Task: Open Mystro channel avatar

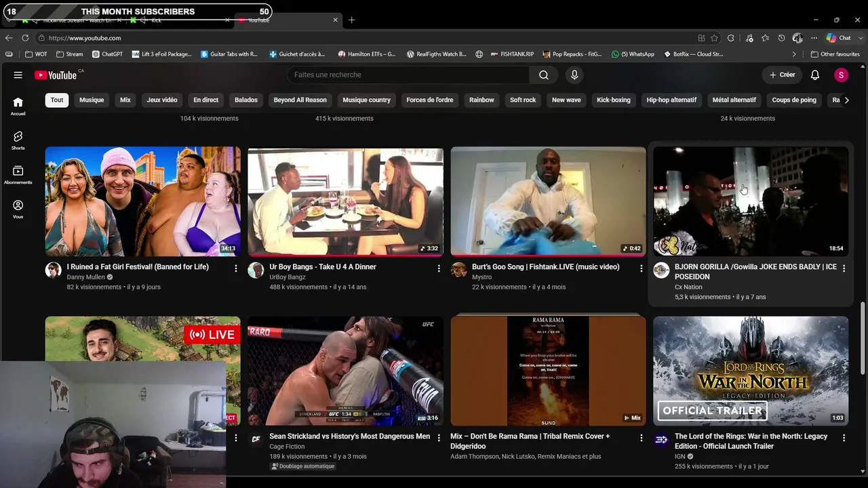Action: tap(458, 270)
